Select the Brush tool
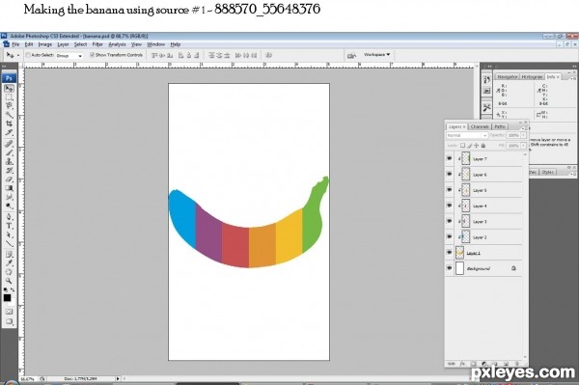579x385 pixels. [x=9, y=152]
